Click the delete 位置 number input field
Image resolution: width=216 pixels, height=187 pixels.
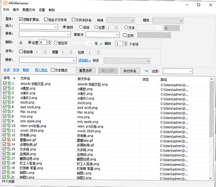coord(43,42)
